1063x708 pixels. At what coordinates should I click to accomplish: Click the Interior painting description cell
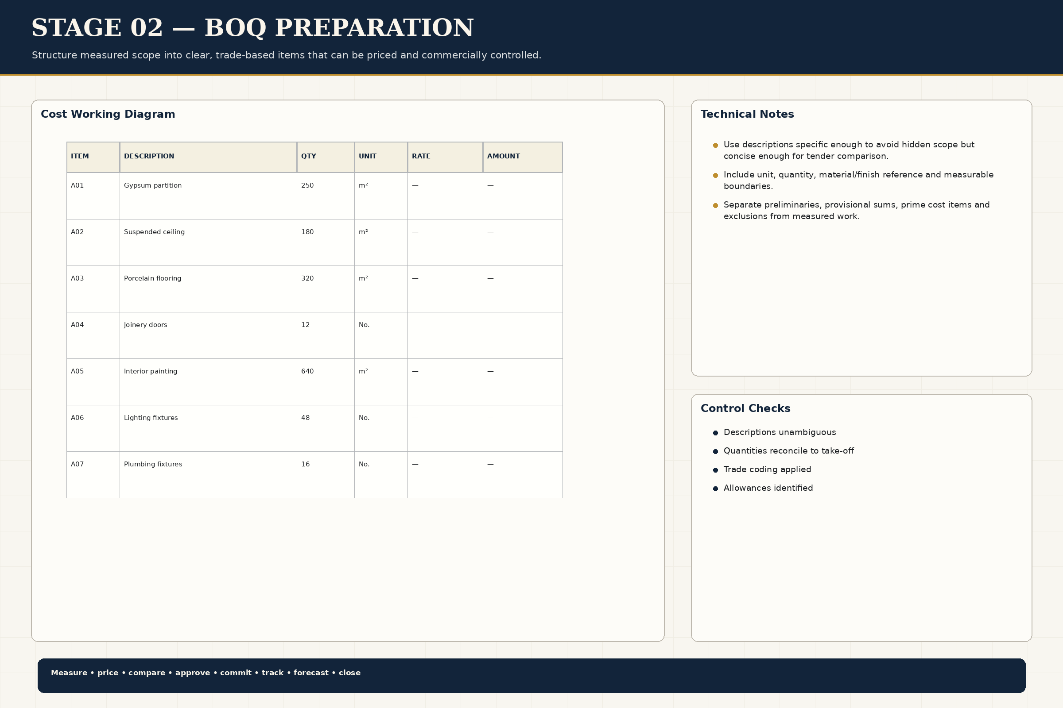pos(208,382)
